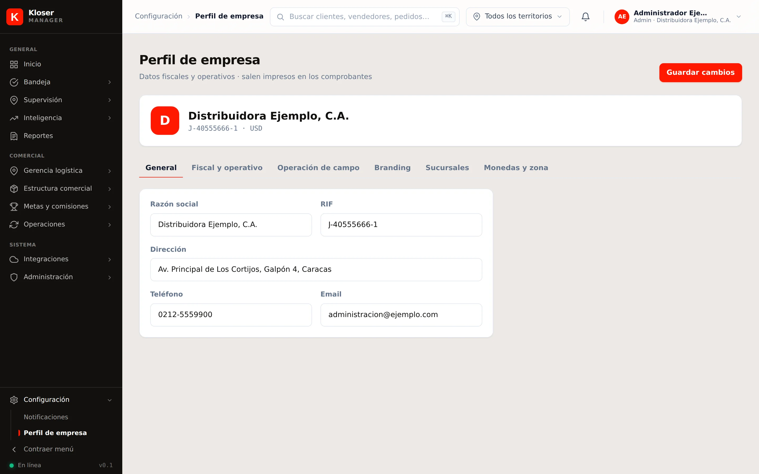Image resolution: width=759 pixels, height=474 pixels.
Task: Switch to the Fiscal y operativo tab
Action: tap(227, 168)
